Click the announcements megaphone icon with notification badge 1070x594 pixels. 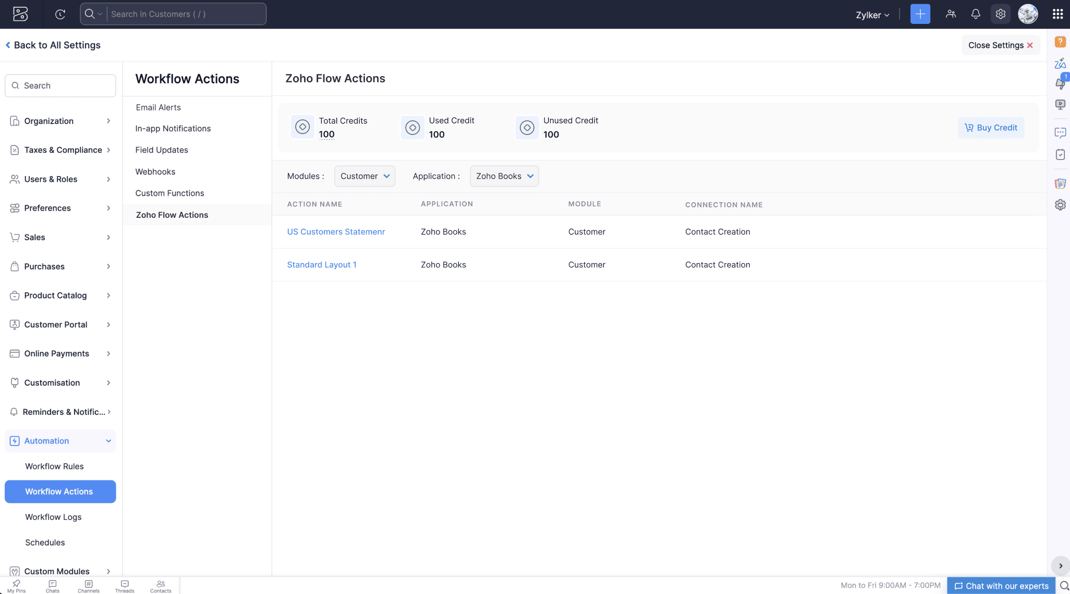[1060, 83]
